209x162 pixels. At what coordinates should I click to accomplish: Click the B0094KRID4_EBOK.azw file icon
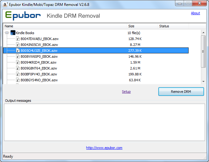(18, 62)
